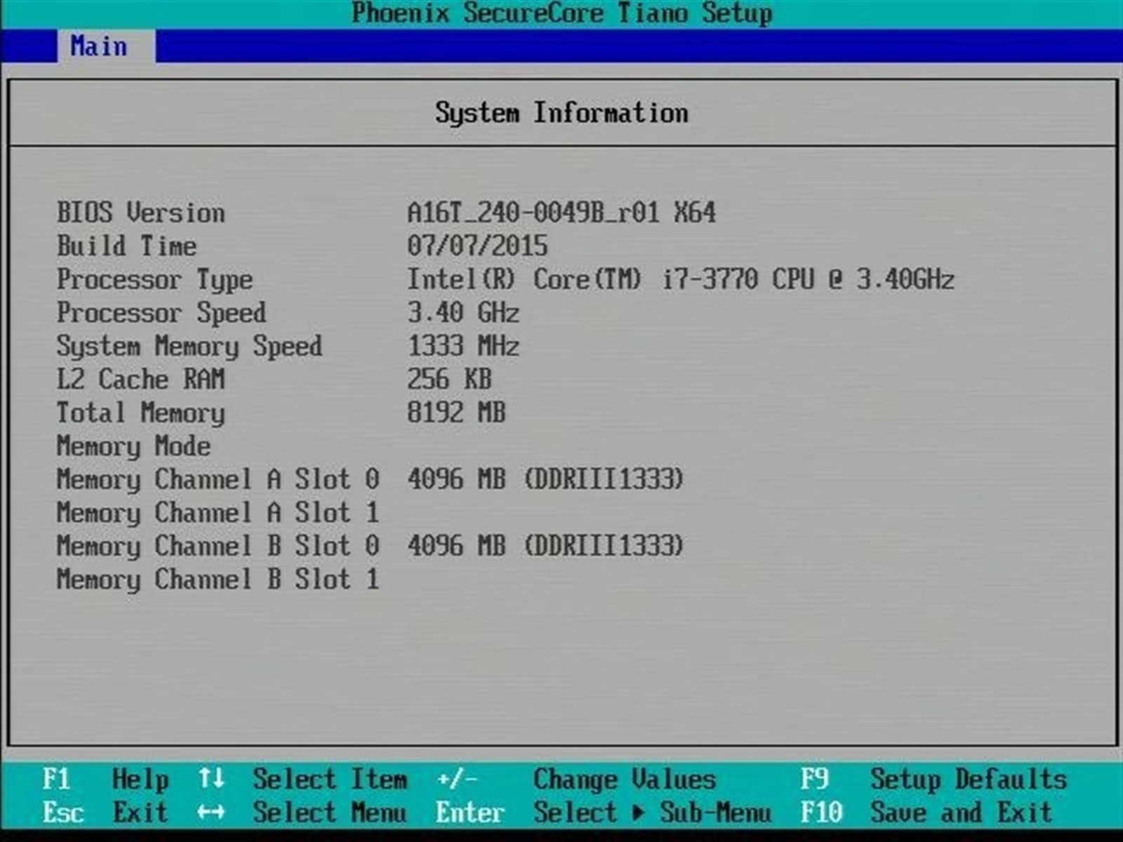Click the BIOS Version label
This screenshot has height=842, width=1123.
141,213
